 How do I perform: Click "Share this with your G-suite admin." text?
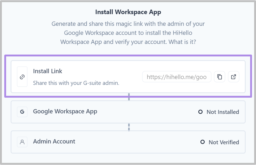pos(76,83)
